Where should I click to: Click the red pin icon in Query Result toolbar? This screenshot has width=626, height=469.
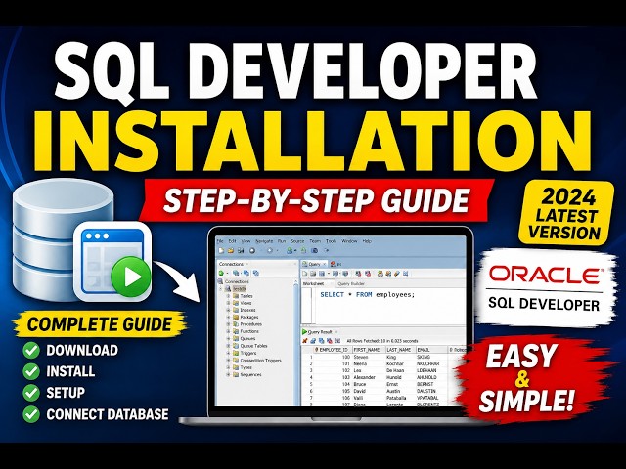point(305,341)
